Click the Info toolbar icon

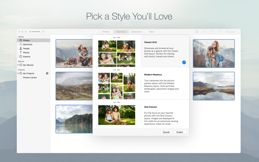pos(197,32)
